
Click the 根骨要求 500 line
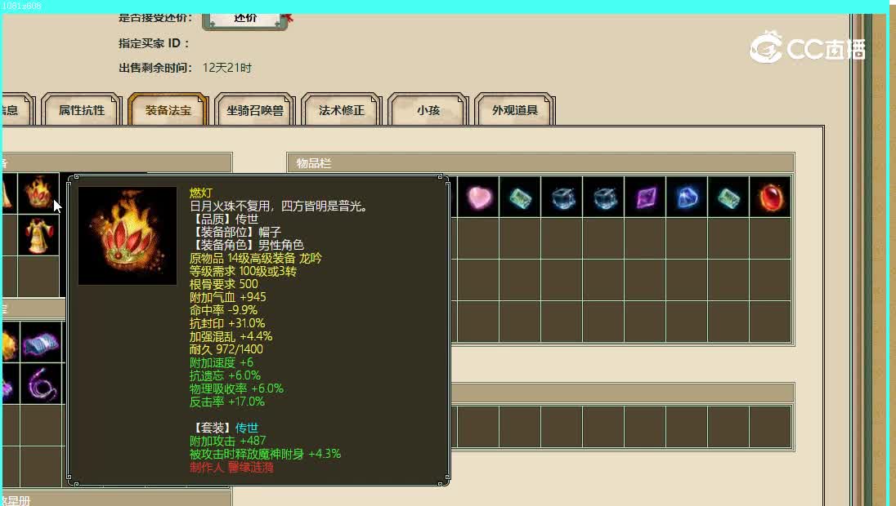coord(223,284)
